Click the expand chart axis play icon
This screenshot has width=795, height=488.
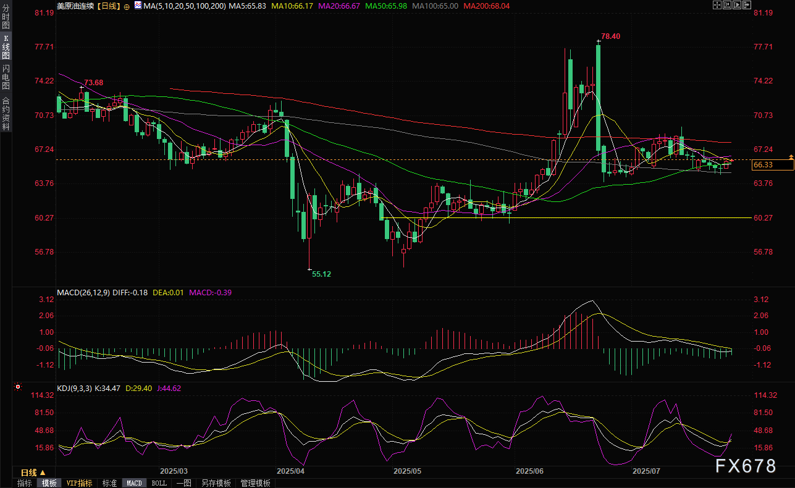tap(736, 6)
